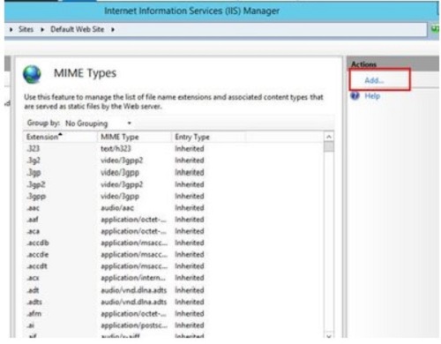Image resolution: width=441 pixels, height=344 pixels.
Task: Click the text/h323 MIME type cell
Action: click(116, 148)
